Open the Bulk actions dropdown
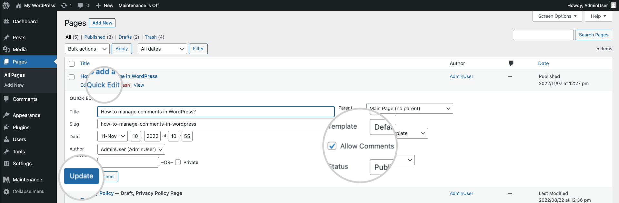 point(87,49)
